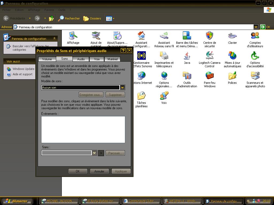Expand the Modèle de sons dropdown
The width and height of the screenshot is (274, 205).
(122, 88)
